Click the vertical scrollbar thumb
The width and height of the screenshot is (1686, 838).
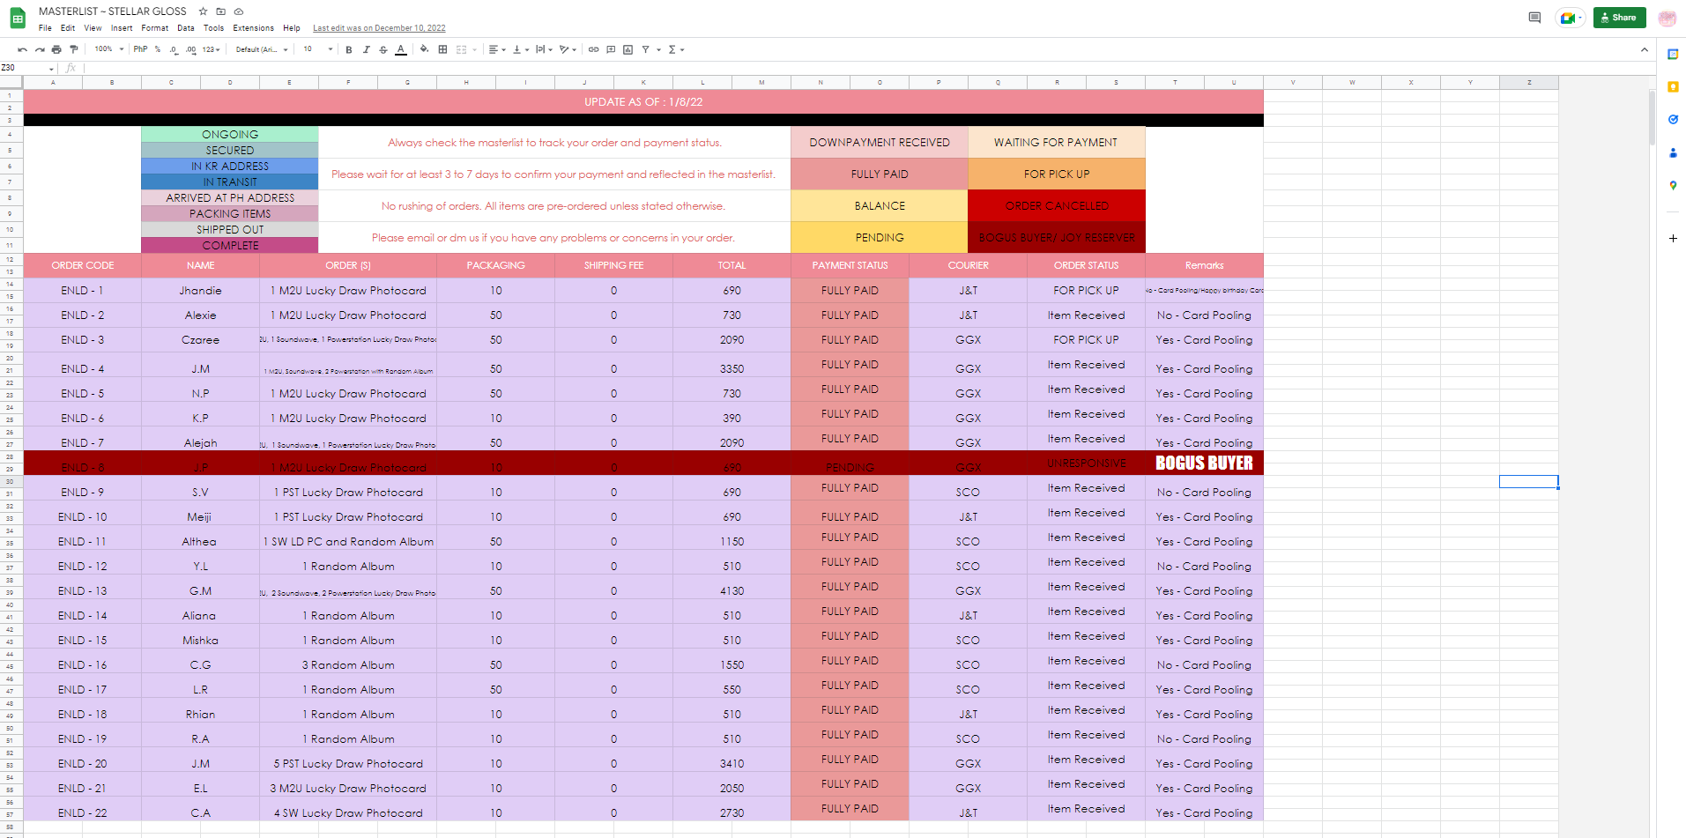pyautogui.click(x=1652, y=116)
